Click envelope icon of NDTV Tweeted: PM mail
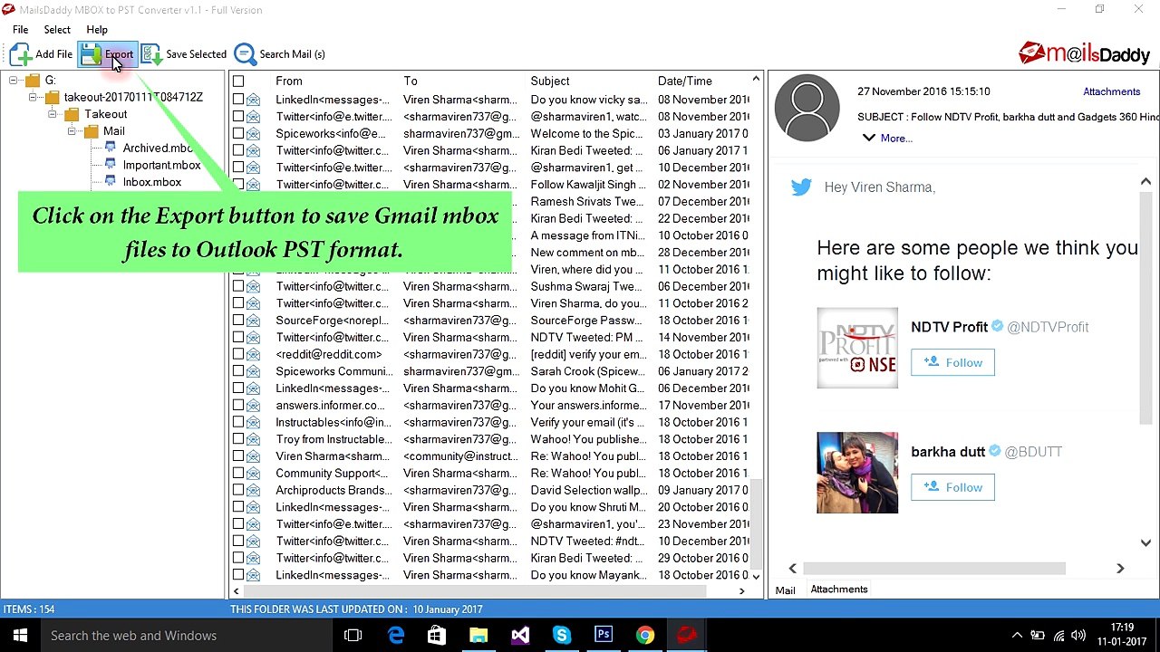This screenshot has width=1160, height=652. point(254,338)
